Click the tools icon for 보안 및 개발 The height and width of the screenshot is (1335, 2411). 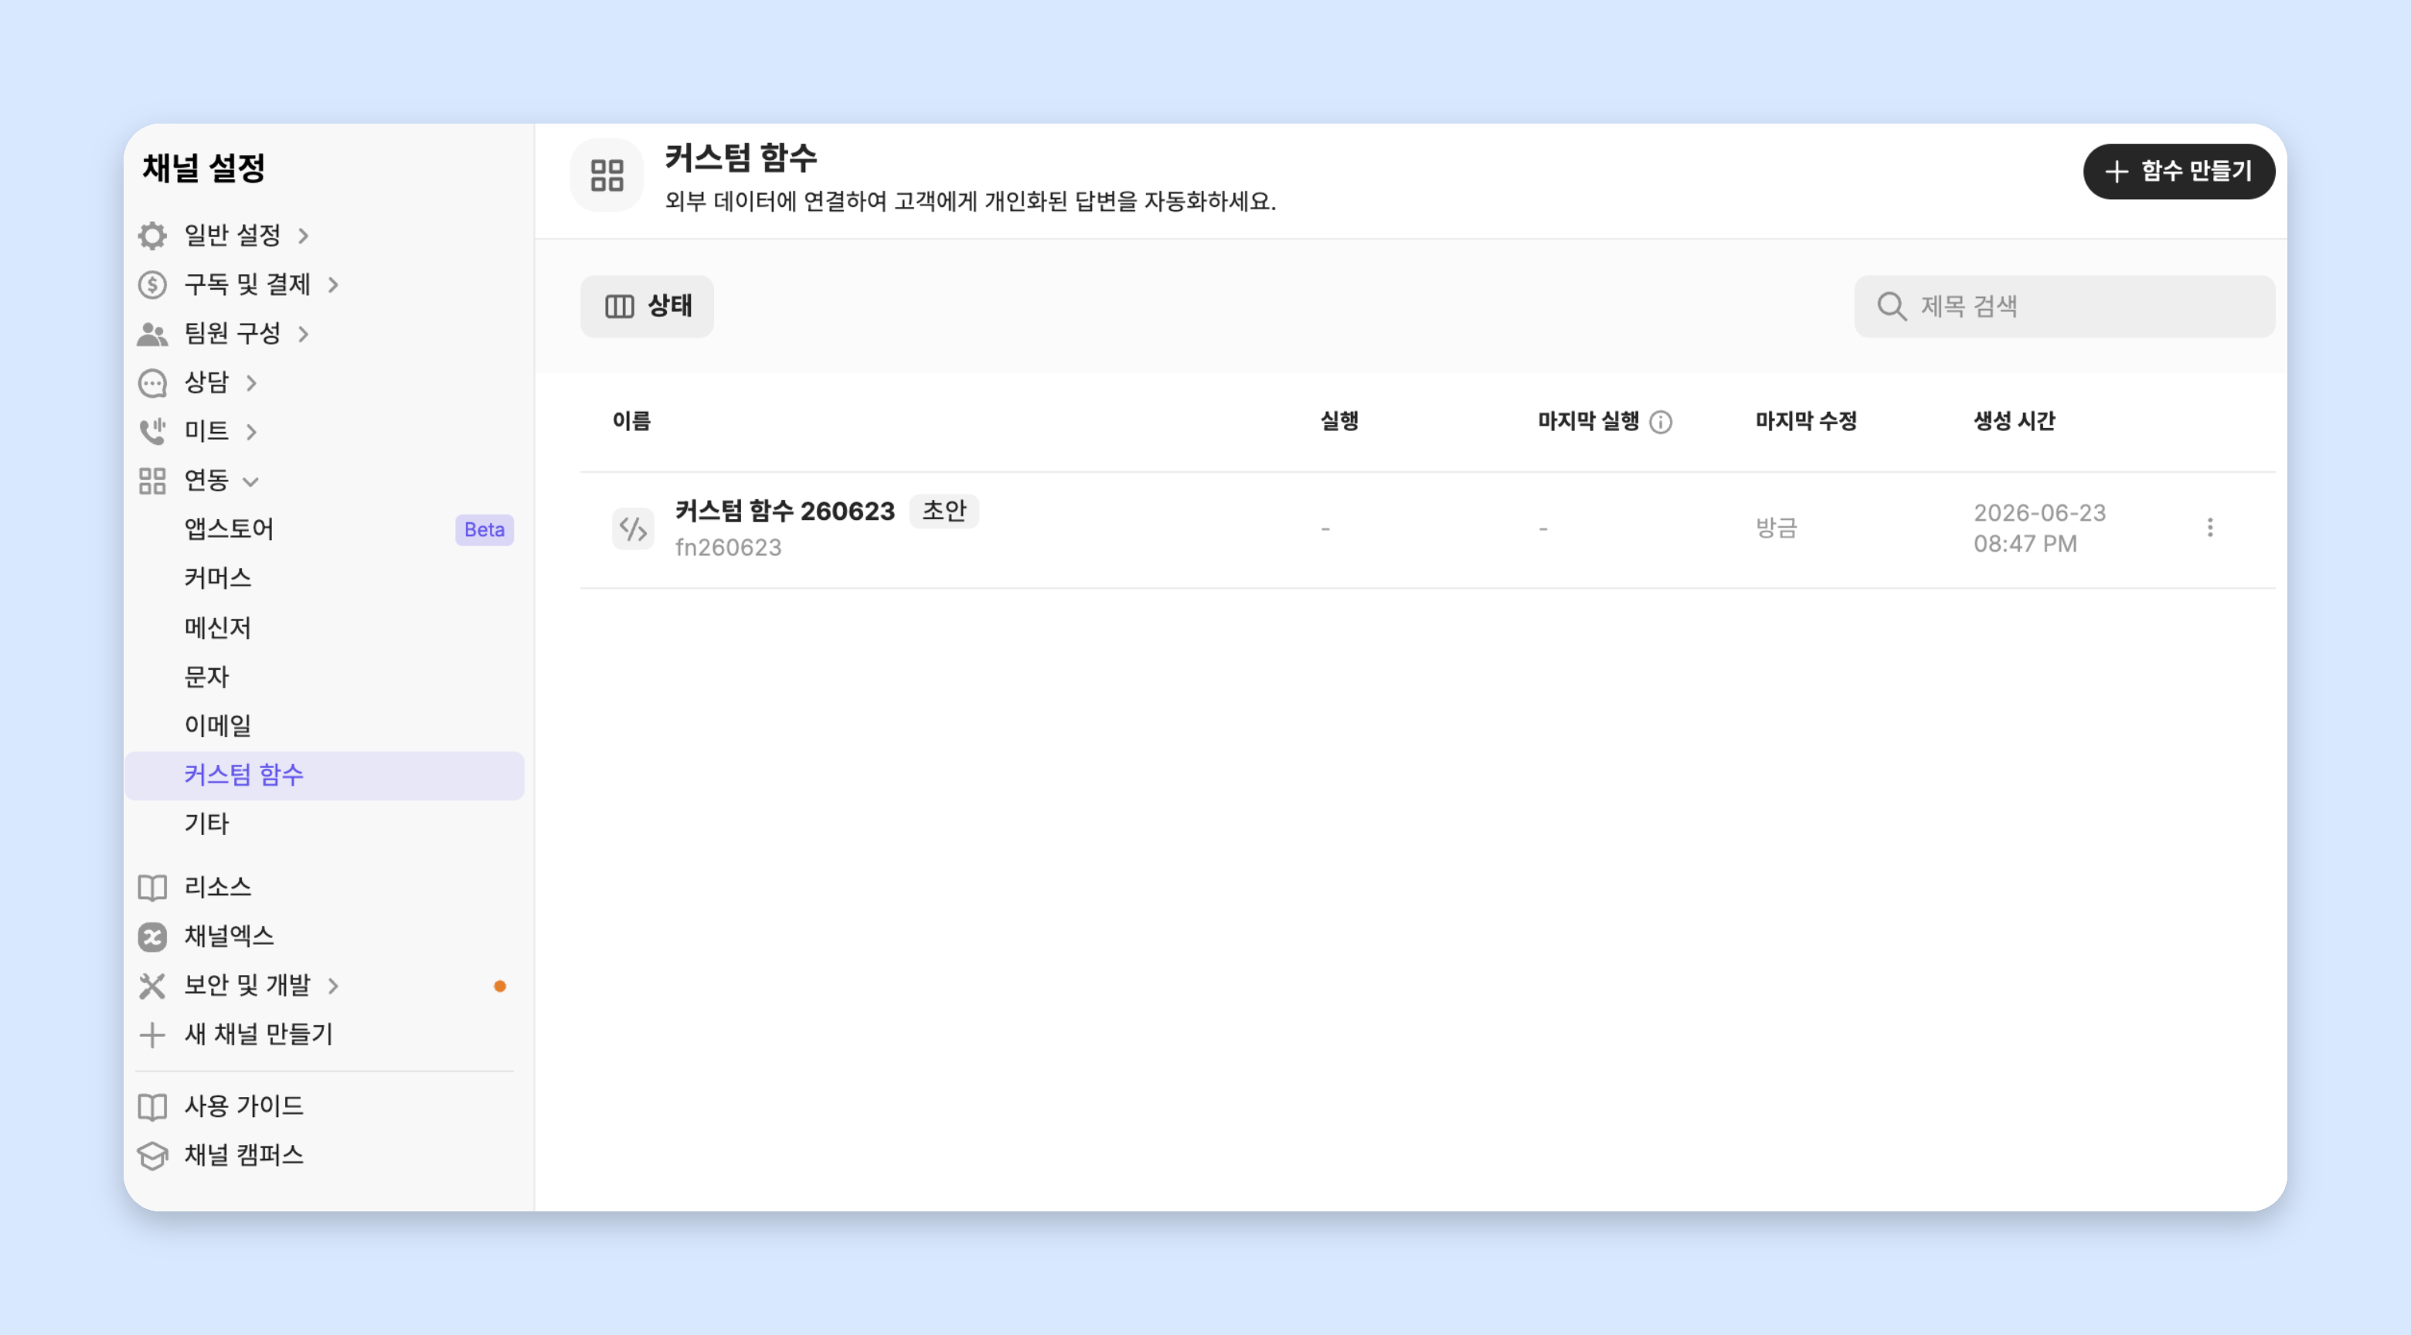[152, 985]
